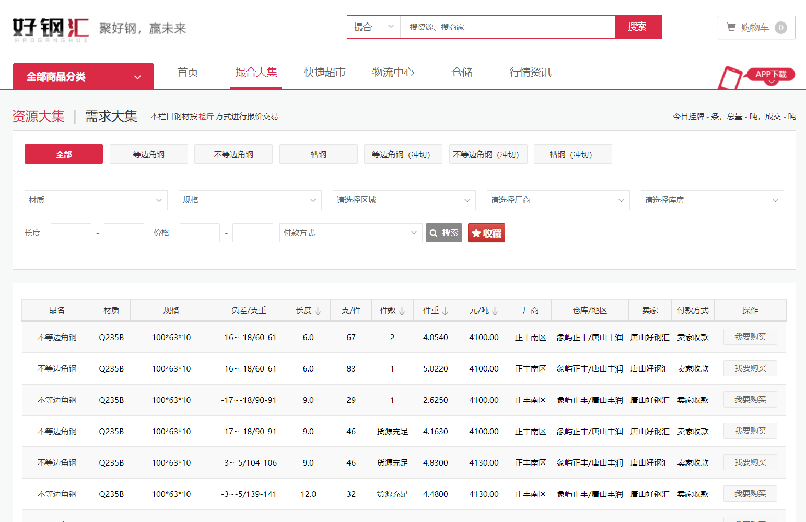The height and width of the screenshot is (522, 806).
Task: Click the star 收藏 favorite button
Action: point(486,233)
